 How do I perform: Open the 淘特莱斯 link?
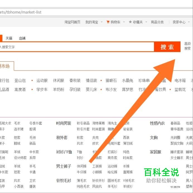pos(99,123)
